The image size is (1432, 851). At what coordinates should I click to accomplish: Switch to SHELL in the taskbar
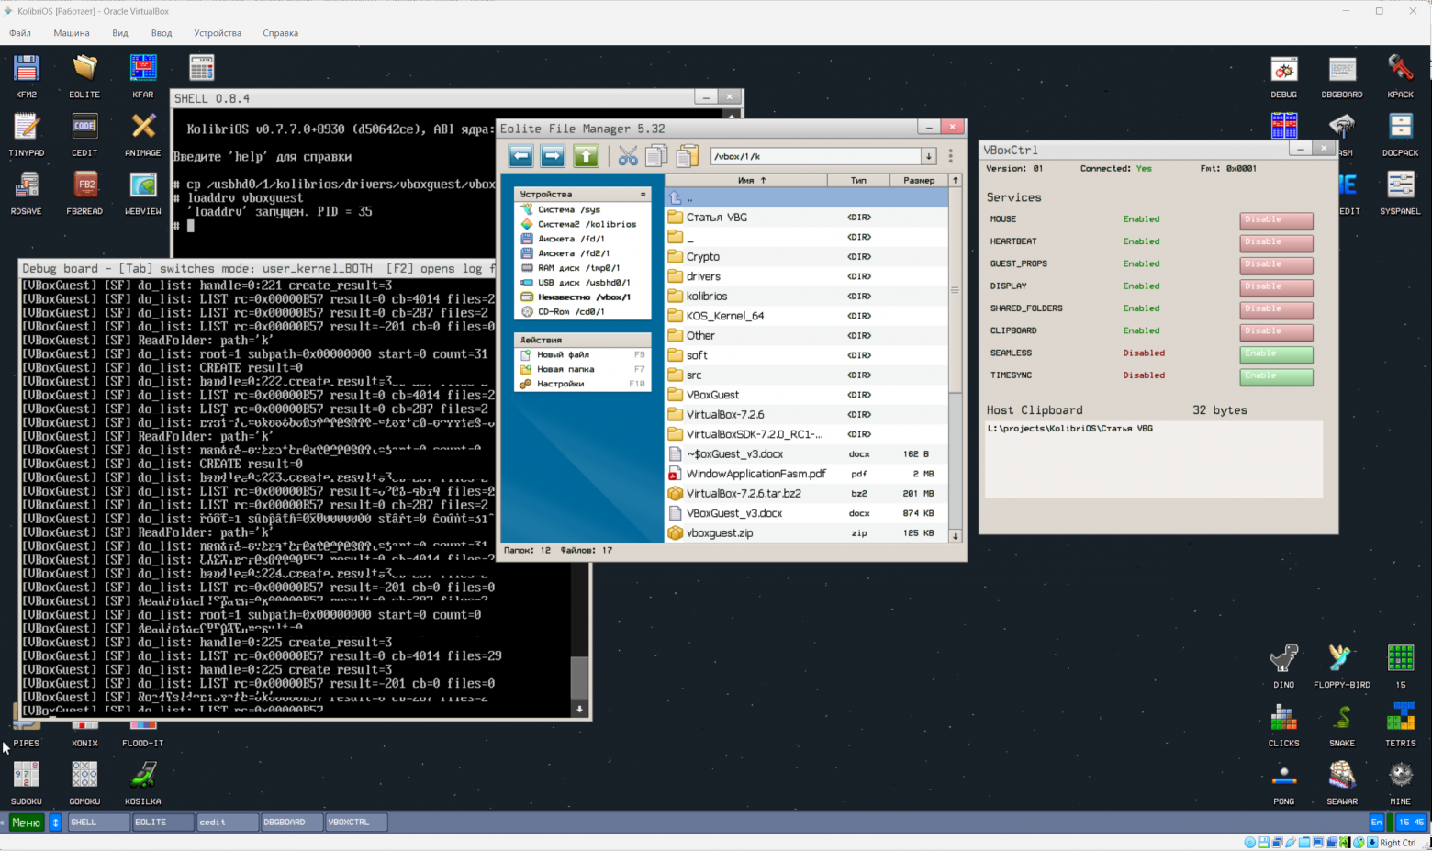coord(98,823)
